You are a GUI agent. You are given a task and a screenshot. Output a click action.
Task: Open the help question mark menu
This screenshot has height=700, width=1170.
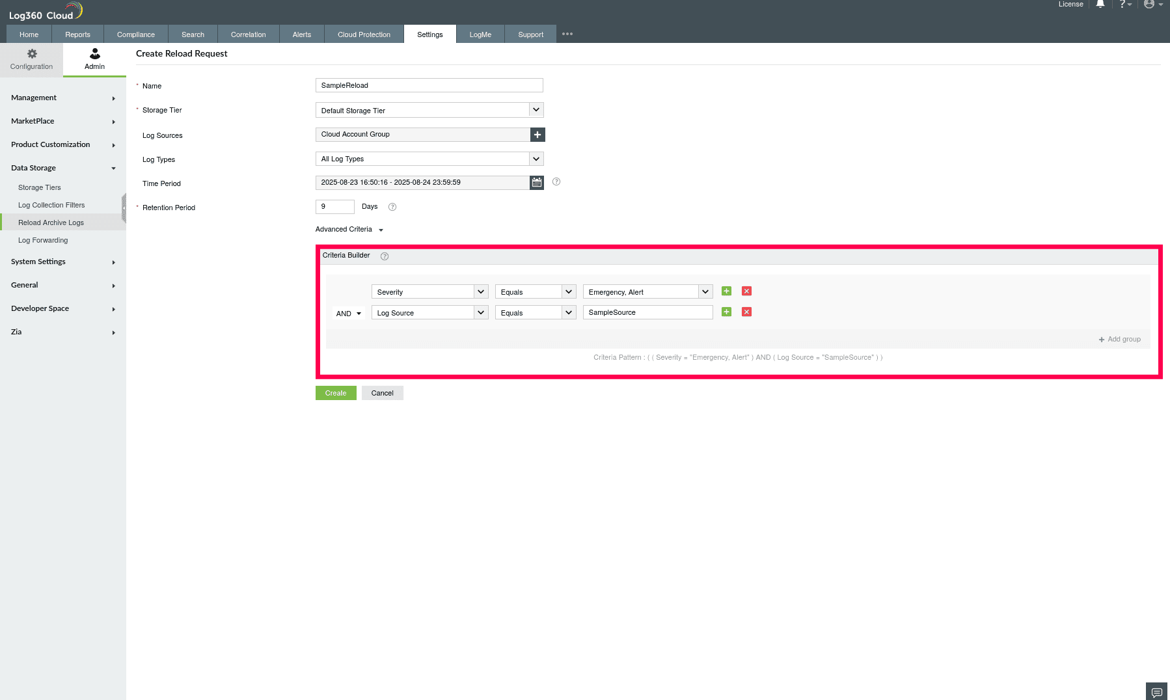point(1125,5)
